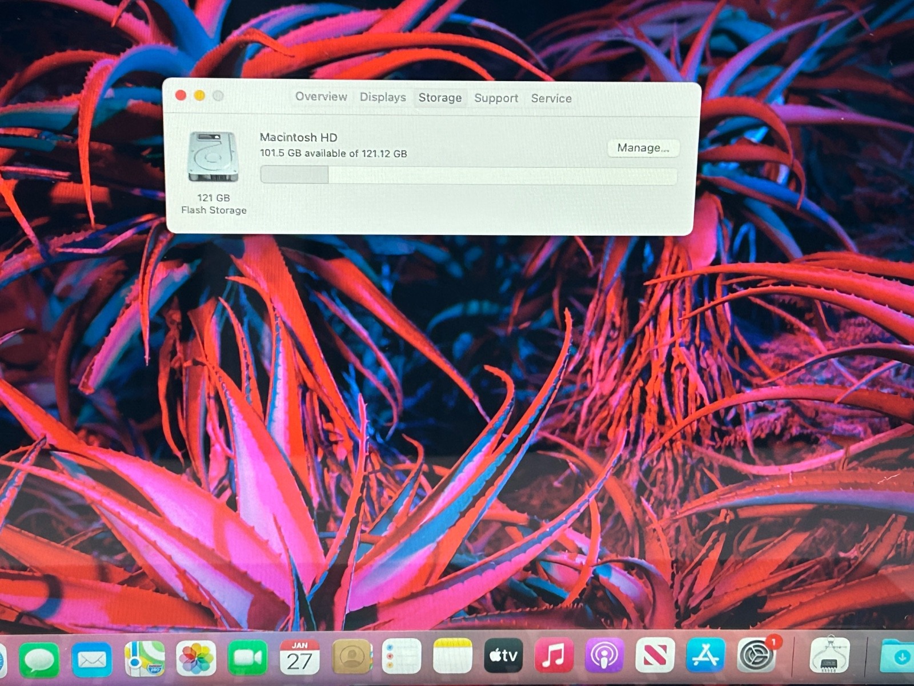Launch the Photos app
The width and height of the screenshot is (914, 686).
click(195, 658)
